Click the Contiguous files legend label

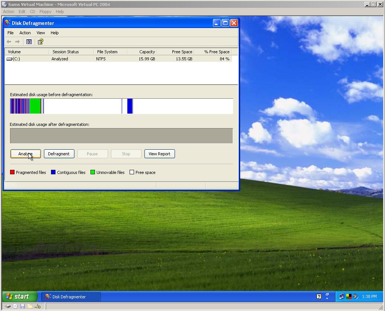[x=71, y=172]
